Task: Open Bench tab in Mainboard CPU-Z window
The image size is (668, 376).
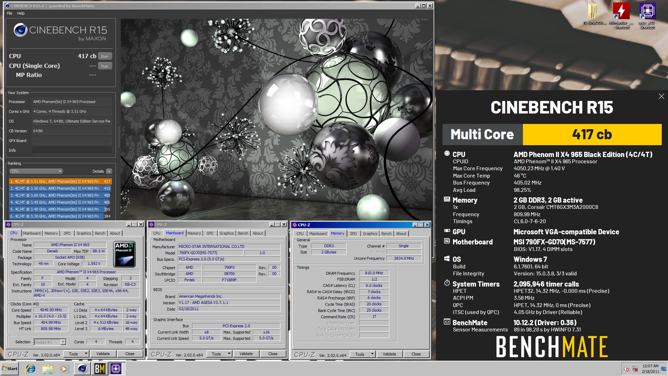Action: click(243, 233)
